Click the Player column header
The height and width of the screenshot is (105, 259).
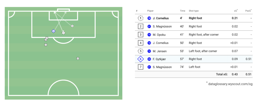(150, 11)
